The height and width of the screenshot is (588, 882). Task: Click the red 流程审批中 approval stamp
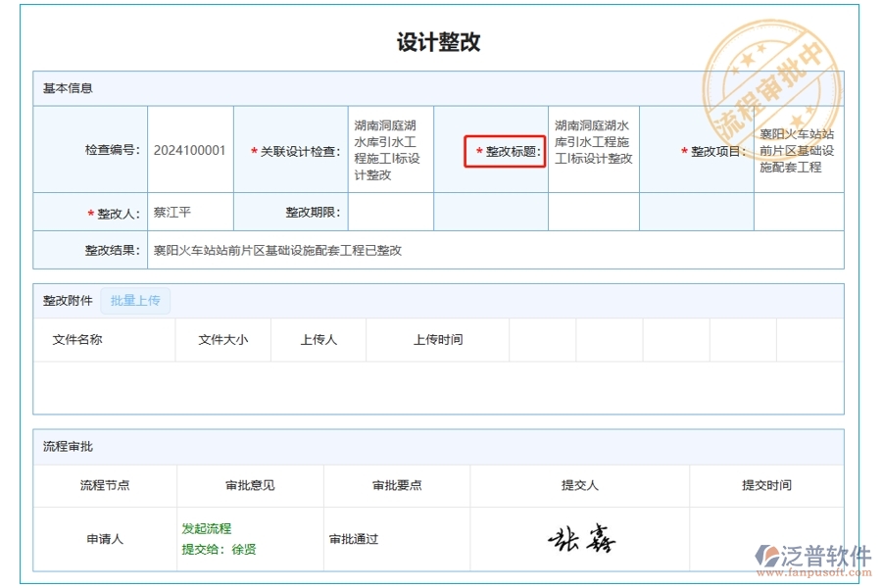(x=770, y=73)
